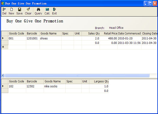The height and width of the screenshot is (114, 158).
Task: Click the Closing Date column header
Action: click(149, 33)
